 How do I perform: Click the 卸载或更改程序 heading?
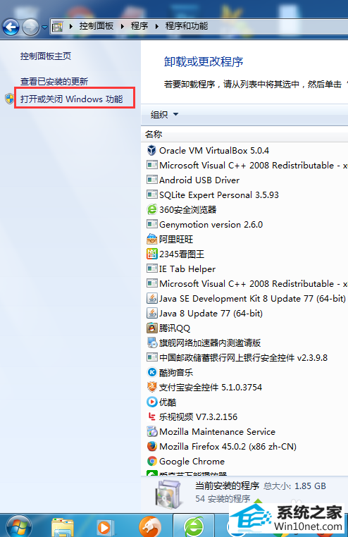[204, 61]
